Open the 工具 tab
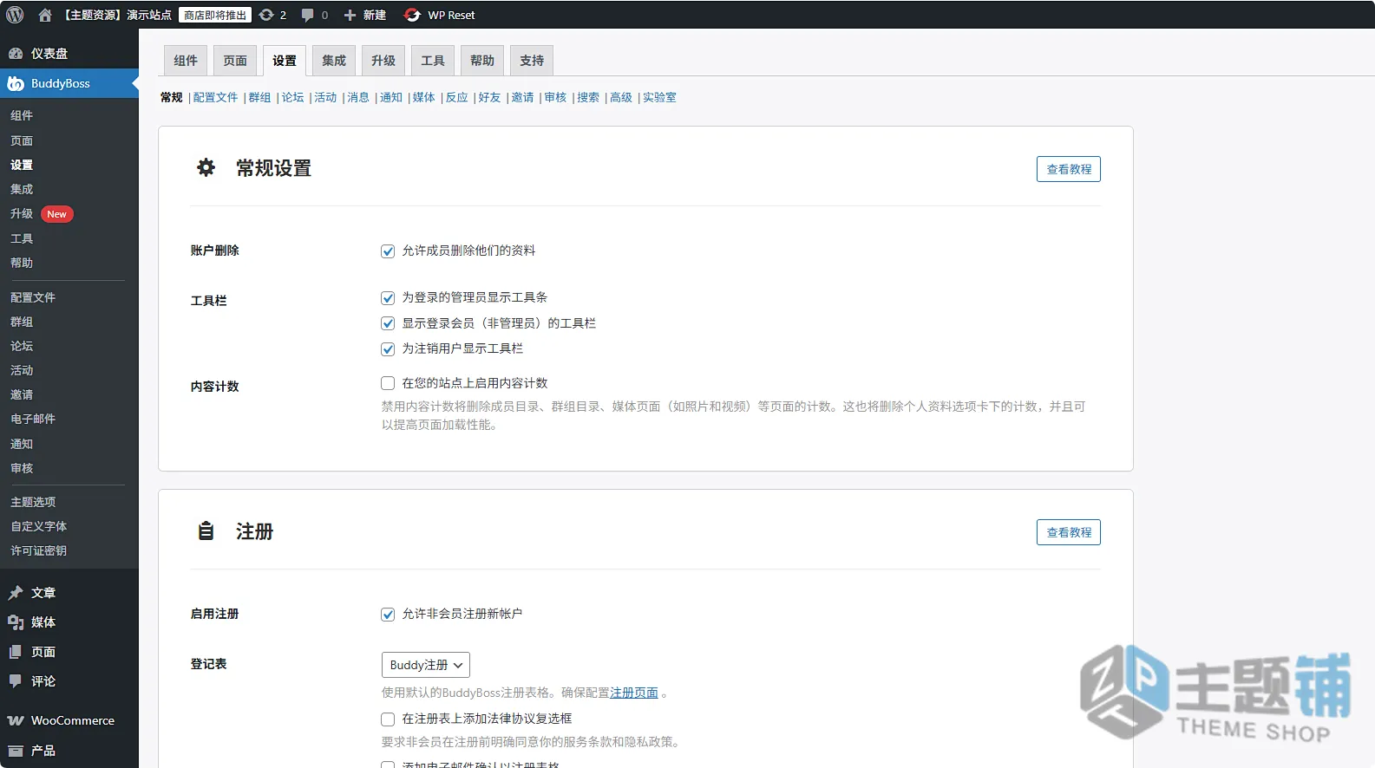 pos(433,61)
